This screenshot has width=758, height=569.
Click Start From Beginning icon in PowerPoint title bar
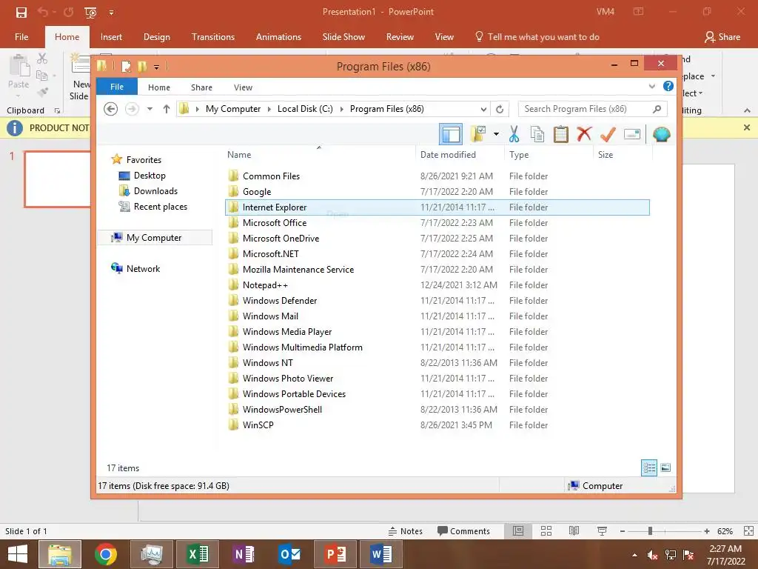point(90,12)
